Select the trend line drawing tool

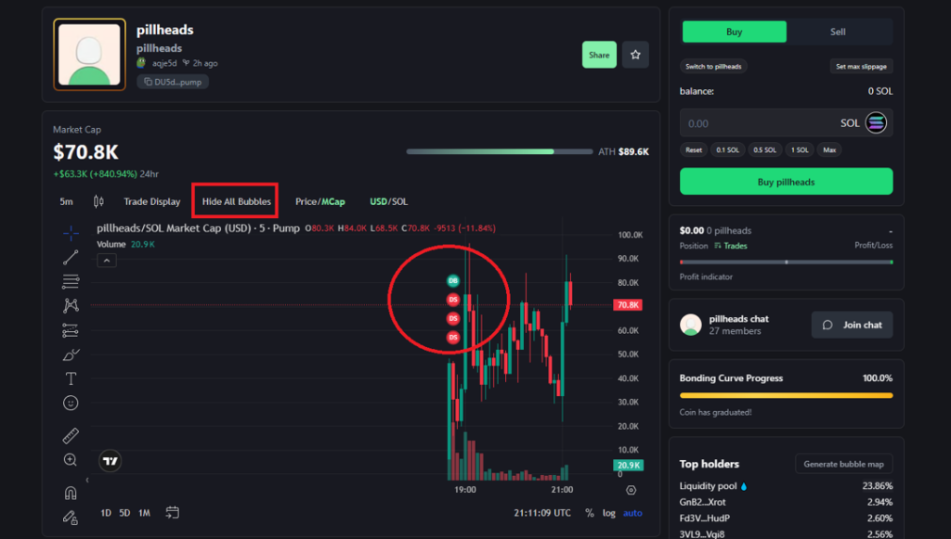click(x=71, y=257)
